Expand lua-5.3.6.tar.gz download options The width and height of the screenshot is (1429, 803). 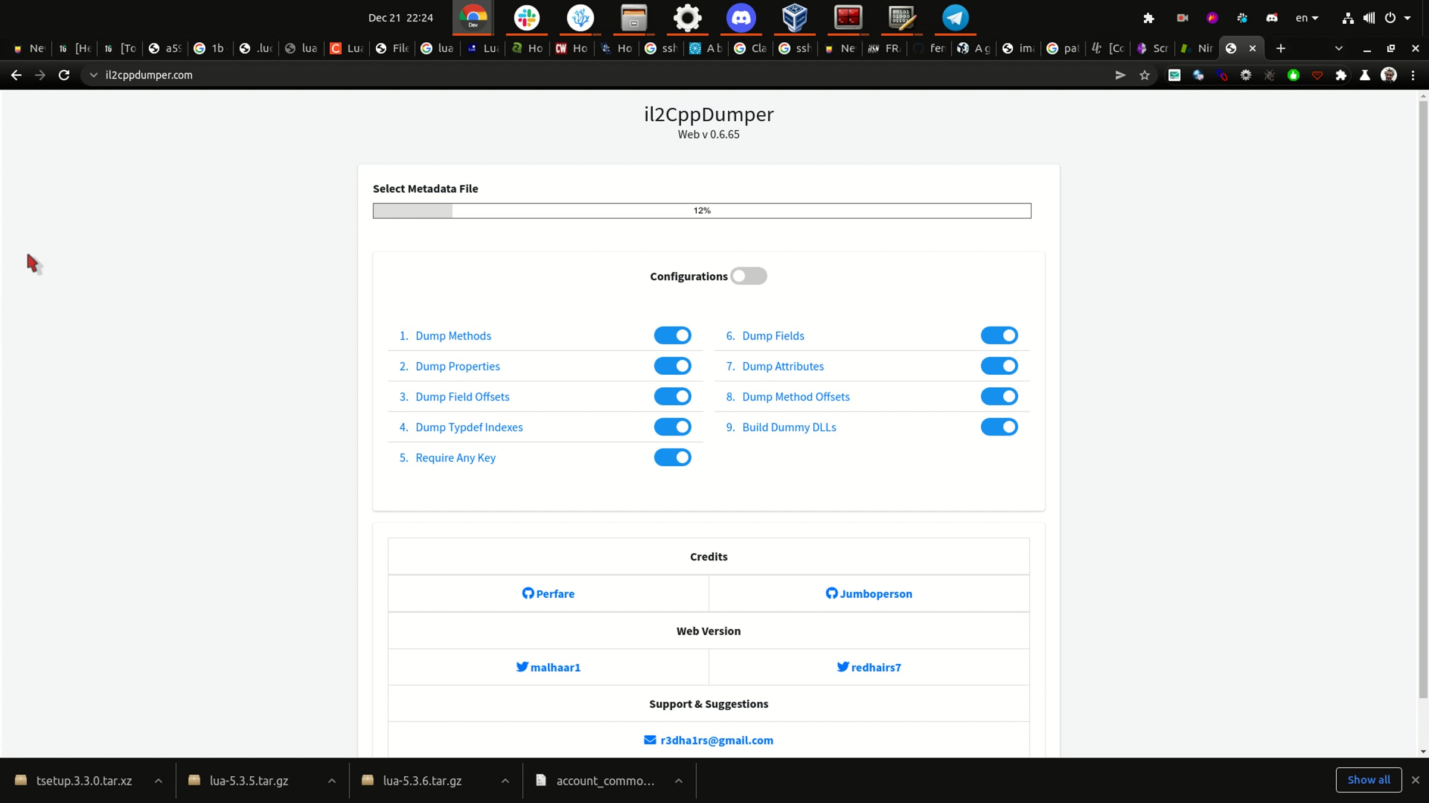coord(505,781)
